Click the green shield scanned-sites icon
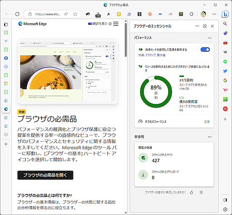This screenshot has width=232, height=215. [143, 158]
